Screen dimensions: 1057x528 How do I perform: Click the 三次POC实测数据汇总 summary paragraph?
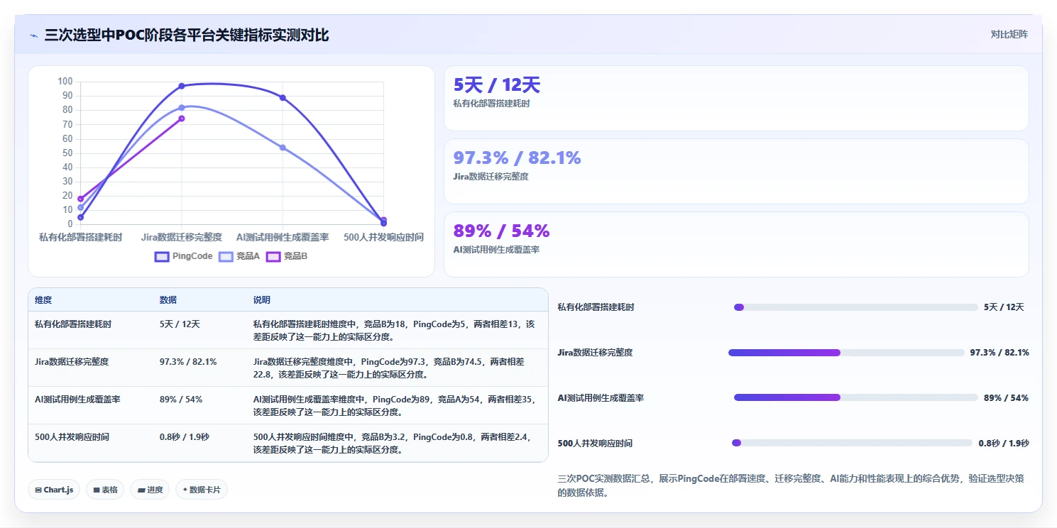coord(792,485)
